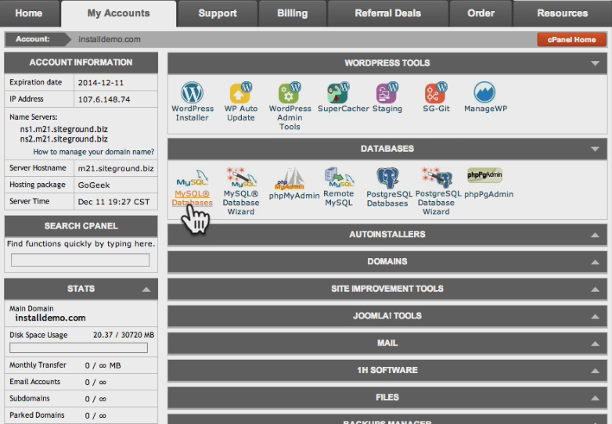Expand the Domains section

(x=387, y=262)
